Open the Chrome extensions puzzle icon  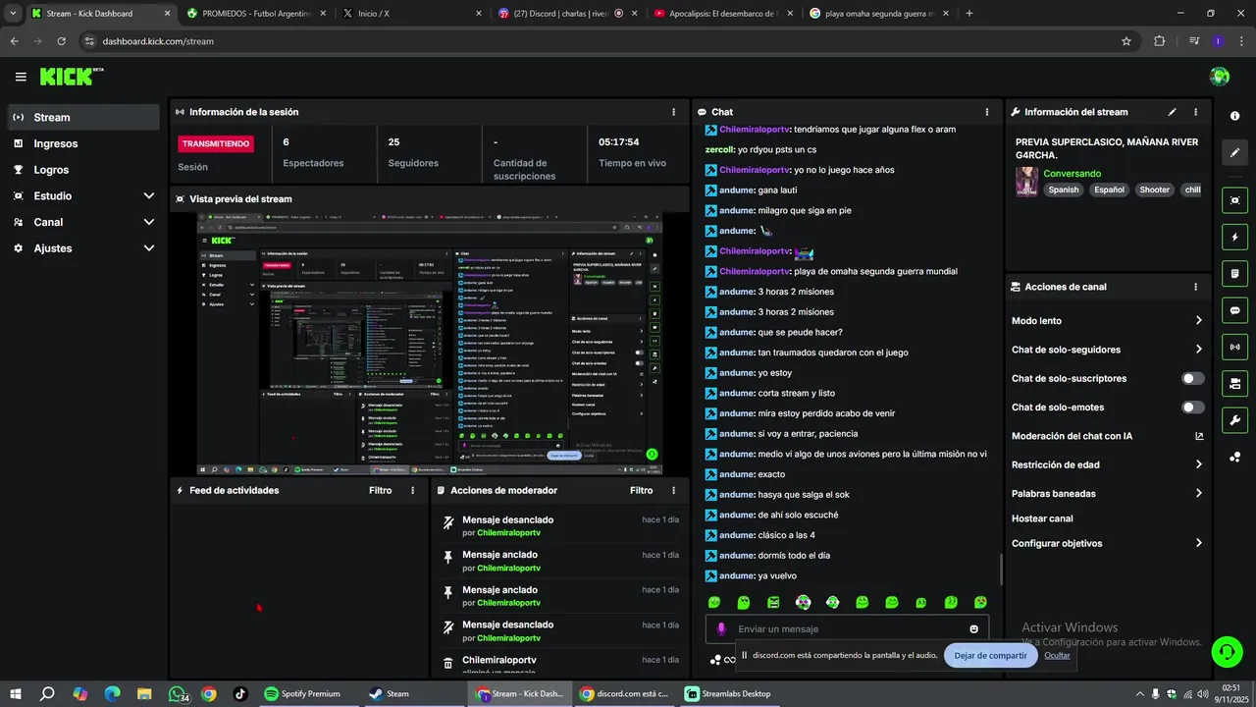1159,41
